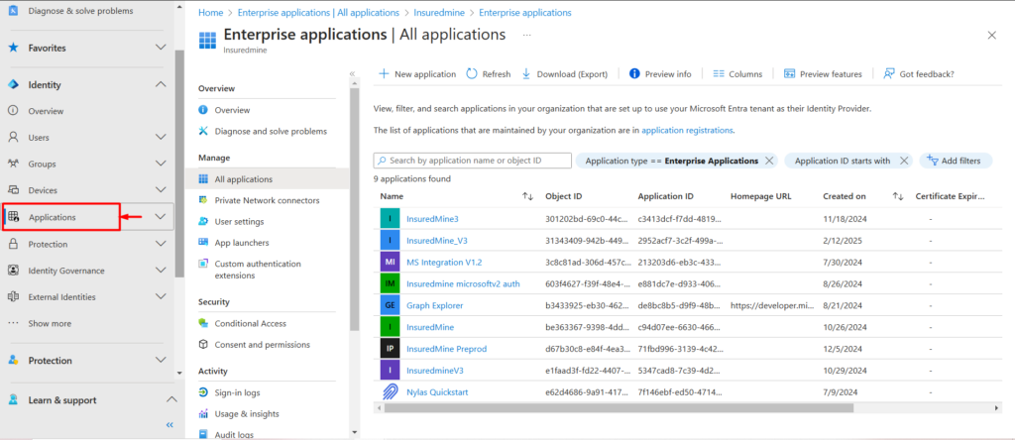Viewport: 1015px width, 440px height.
Task: Click the left sidebar vertical scrollbar
Action: (x=179, y=164)
